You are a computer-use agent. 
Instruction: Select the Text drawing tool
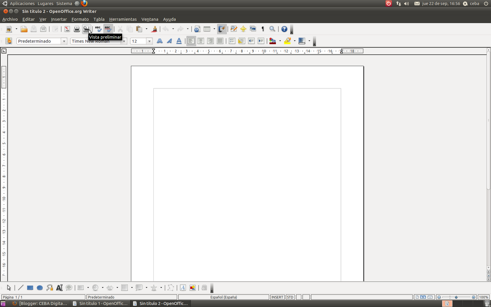tap(60, 288)
